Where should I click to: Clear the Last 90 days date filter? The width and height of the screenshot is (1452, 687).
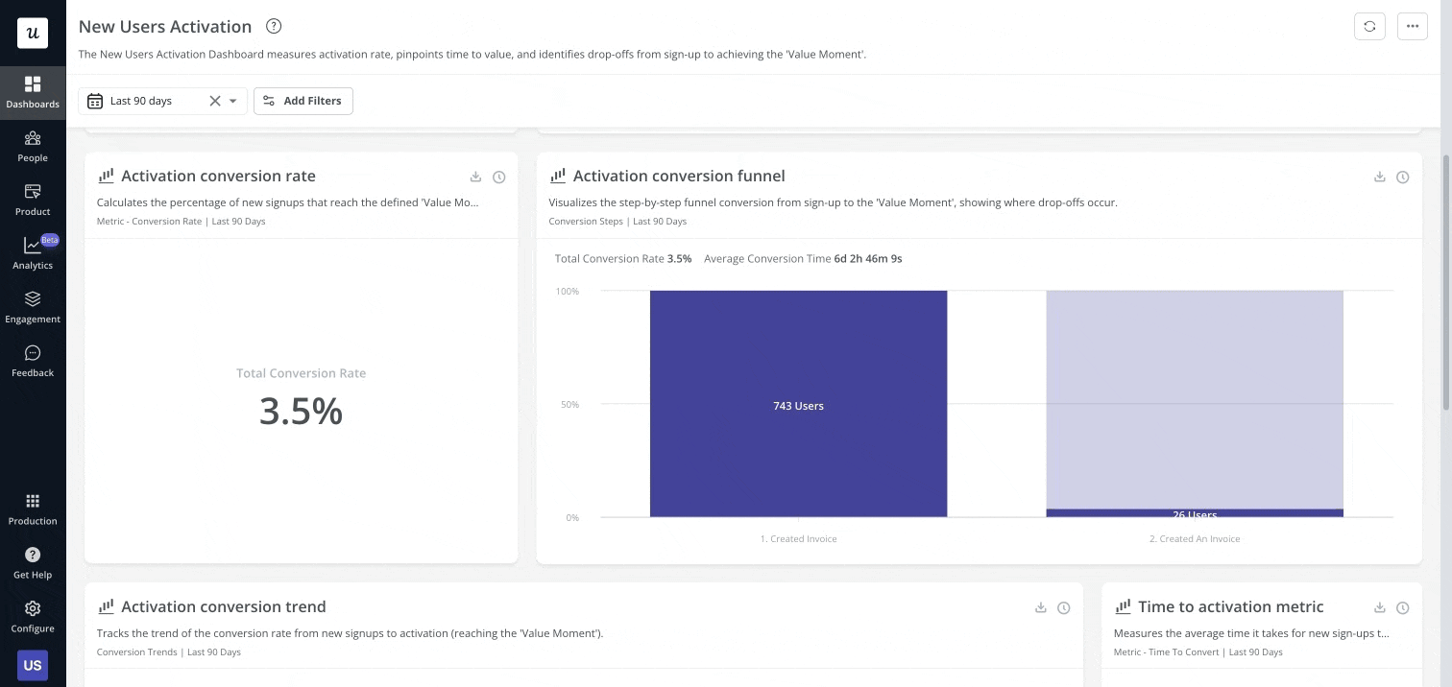coord(215,101)
